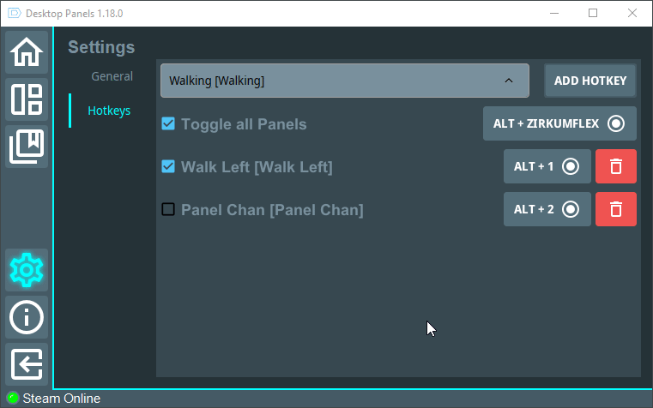
Task: Open the panel layouts icon in sidebar
Action: tap(27, 99)
